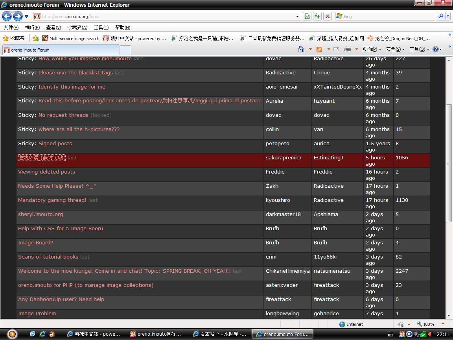Refresh the page with the green arrows icon
The height and width of the screenshot is (340, 453).
tap(317, 16)
